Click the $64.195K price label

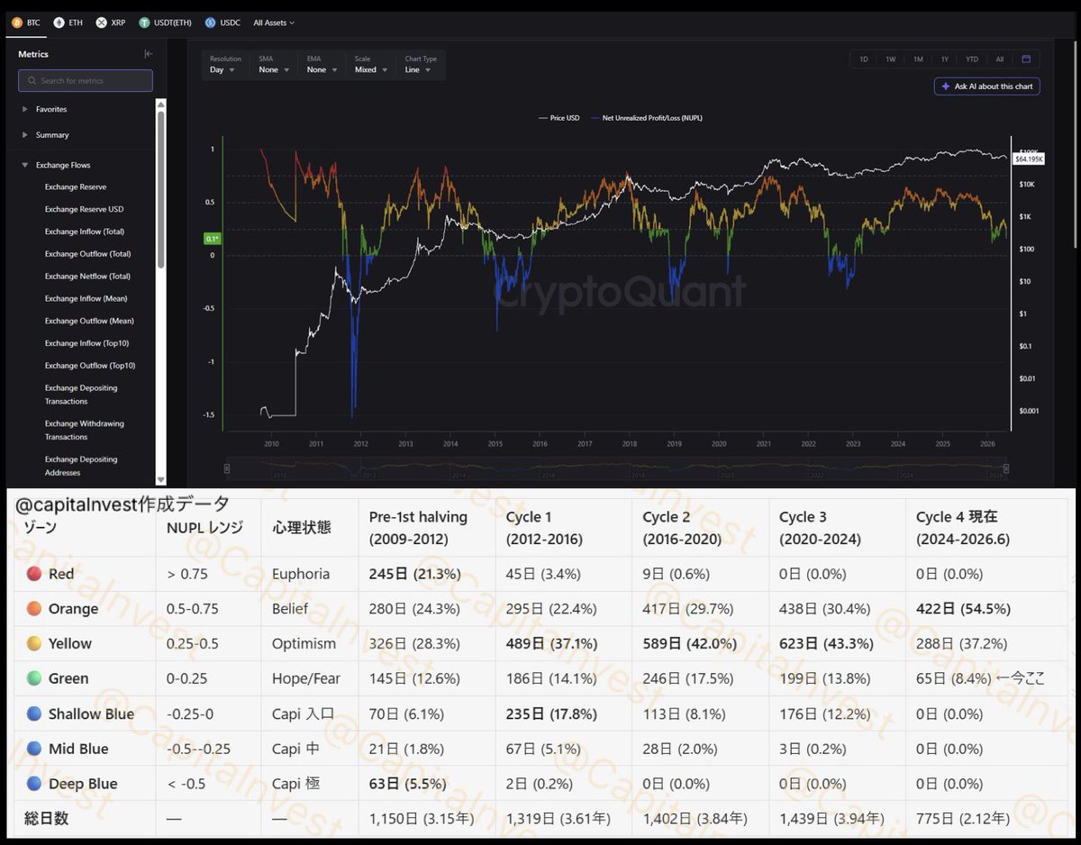click(x=1029, y=159)
